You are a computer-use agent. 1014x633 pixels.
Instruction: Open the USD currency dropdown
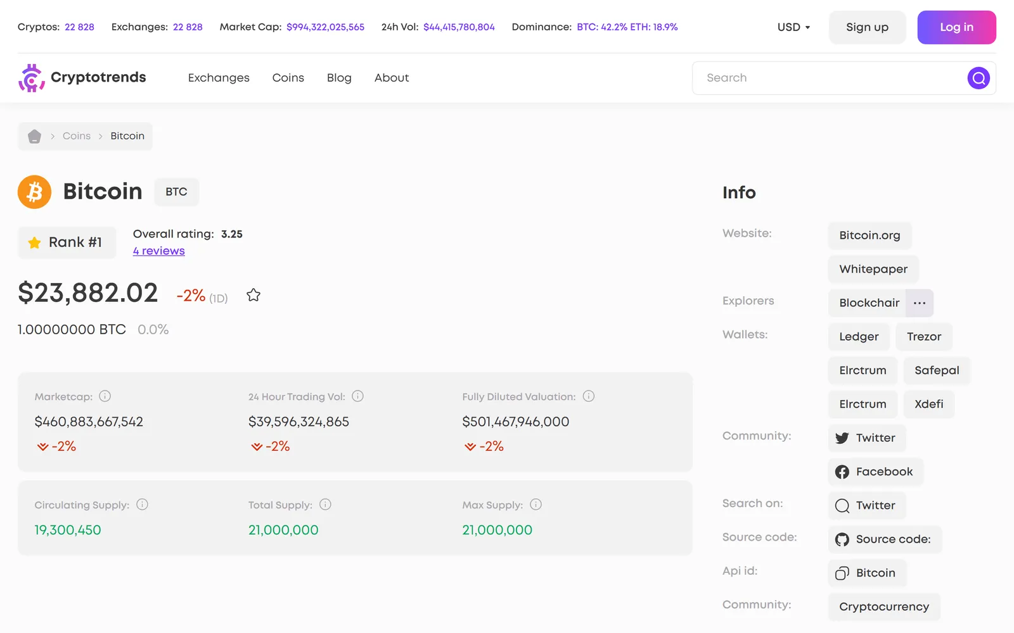793,27
